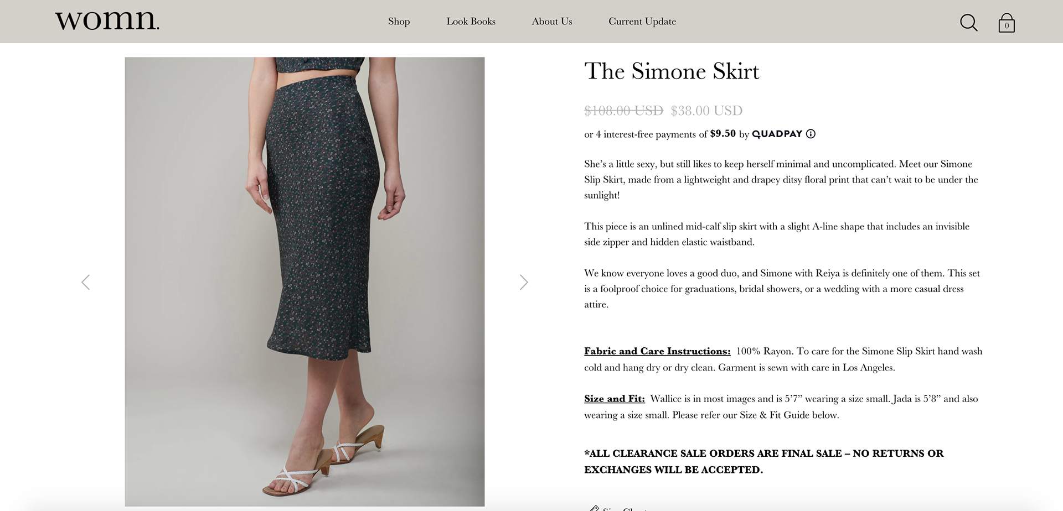Viewport: 1063px width, 511px height.
Task: Visit the Current Update page
Action: tap(642, 22)
